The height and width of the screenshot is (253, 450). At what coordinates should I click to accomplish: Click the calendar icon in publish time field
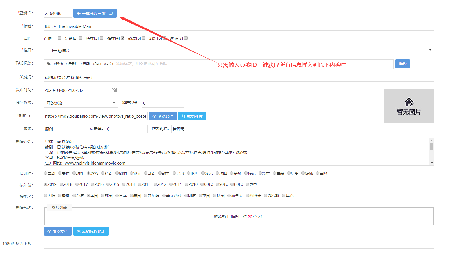coord(114,90)
